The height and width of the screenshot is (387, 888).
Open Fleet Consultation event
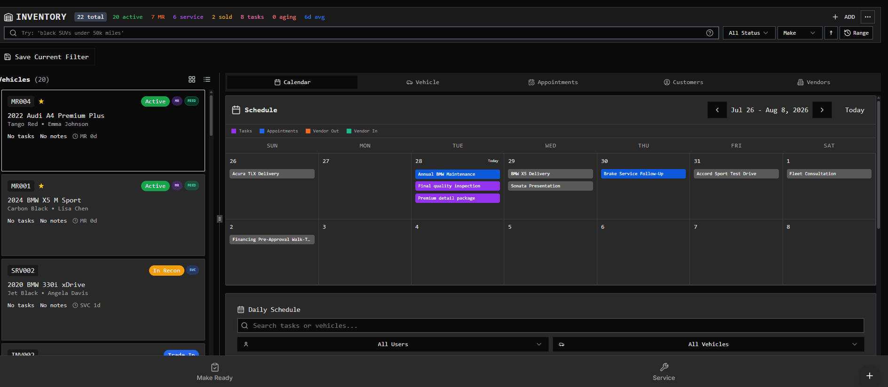point(829,174)
